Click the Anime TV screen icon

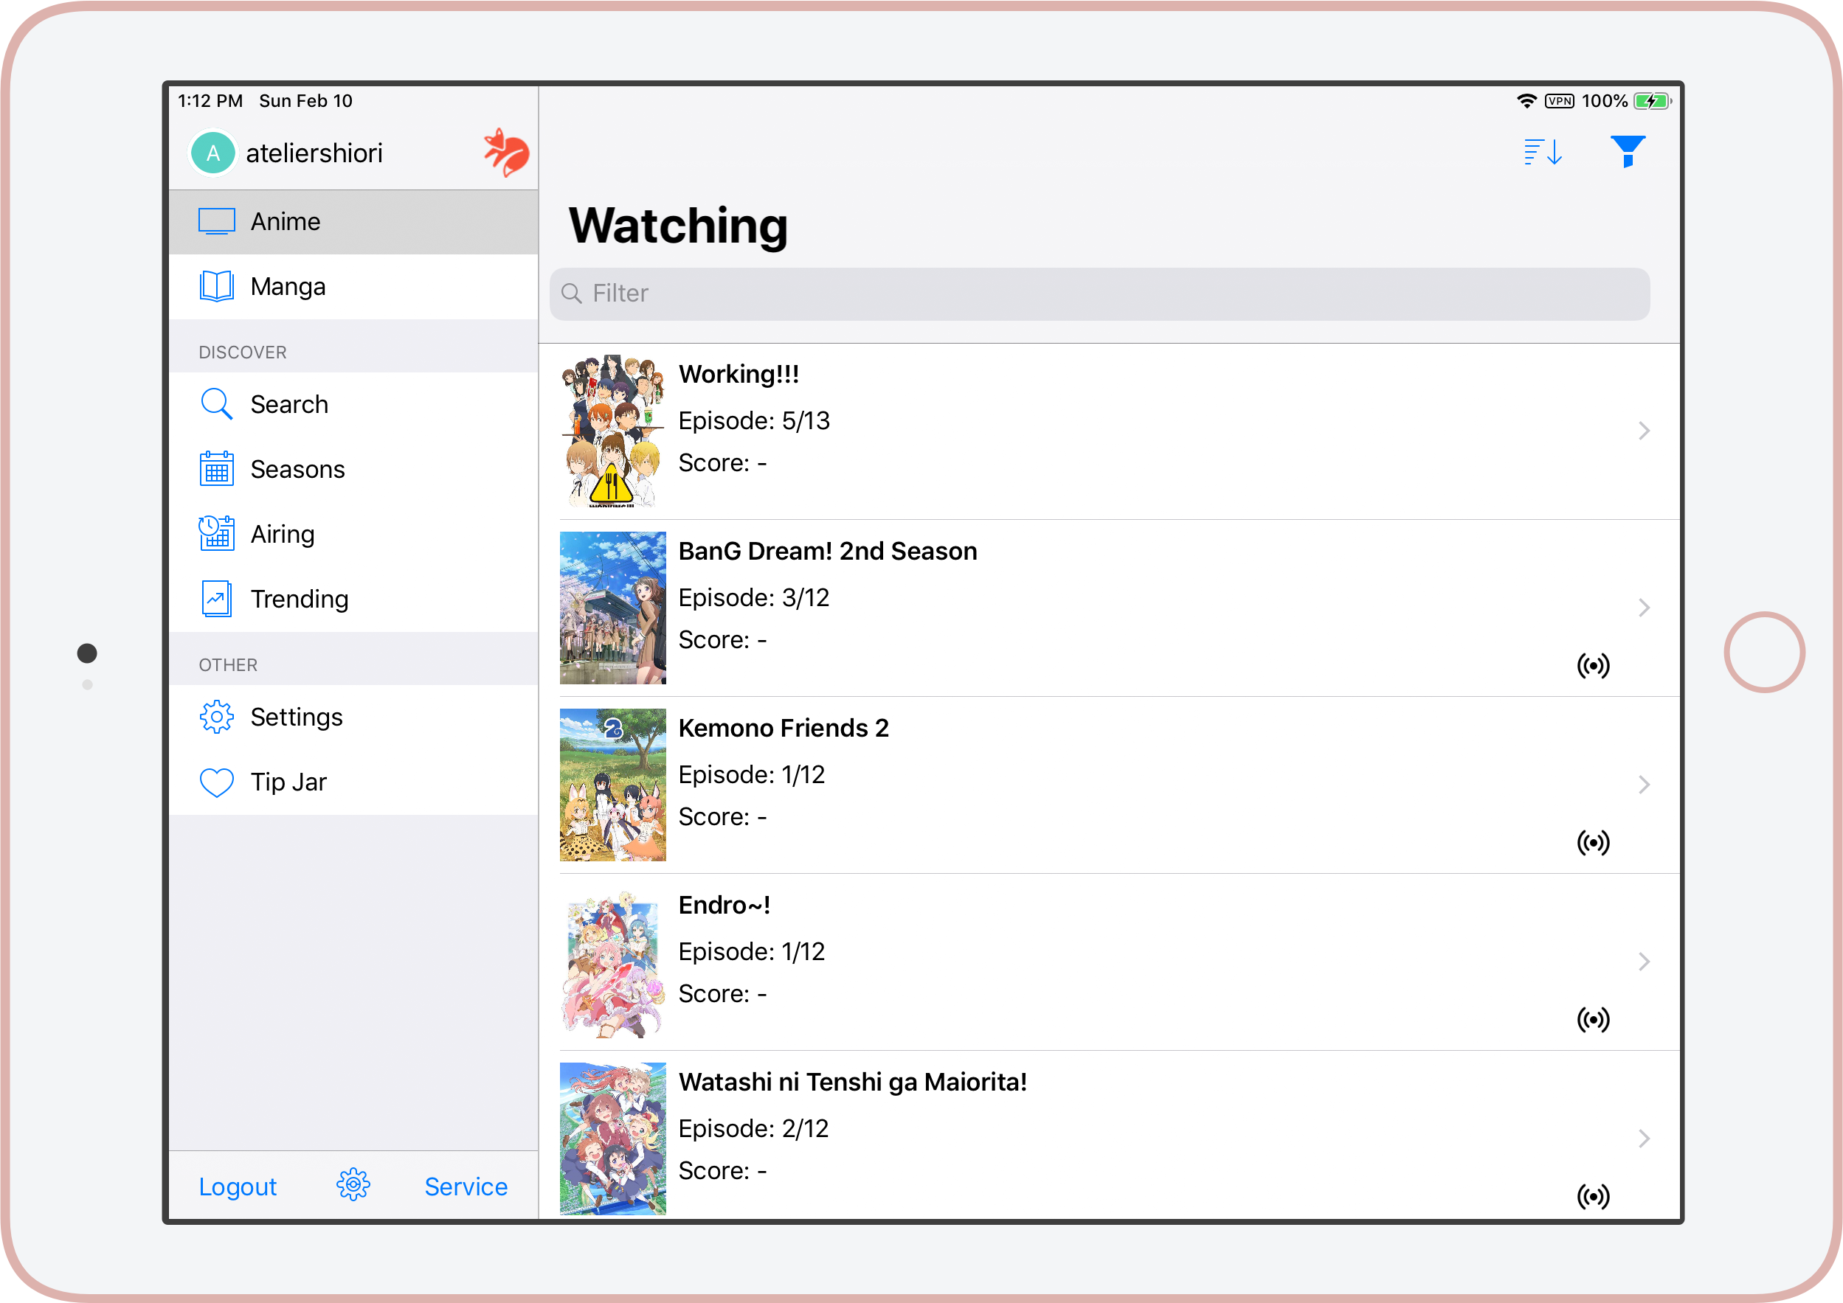click(217, 221)
